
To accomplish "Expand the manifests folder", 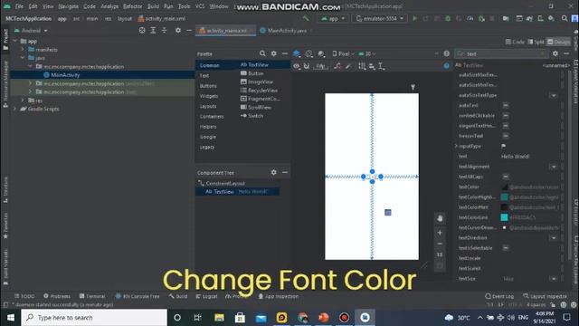I will tap(23, 49).
